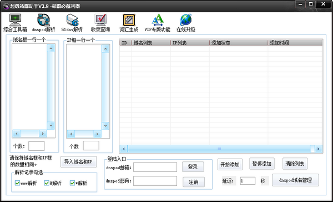
Task: Focus the dnspod密码 password field
Action: tap(155, 181)
